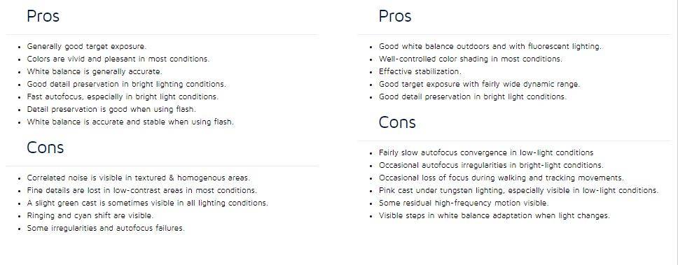This screenshot has height=265, width=678.
Task: Click 'Fairly slow autofocus convergence' line
Action: 486,153
